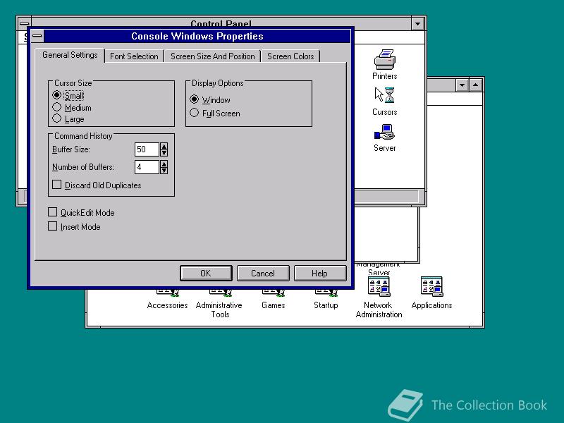Click the Control Panel minimize arrow
The height and width of the screenshot is (423, 564).
tap(417, 24)
